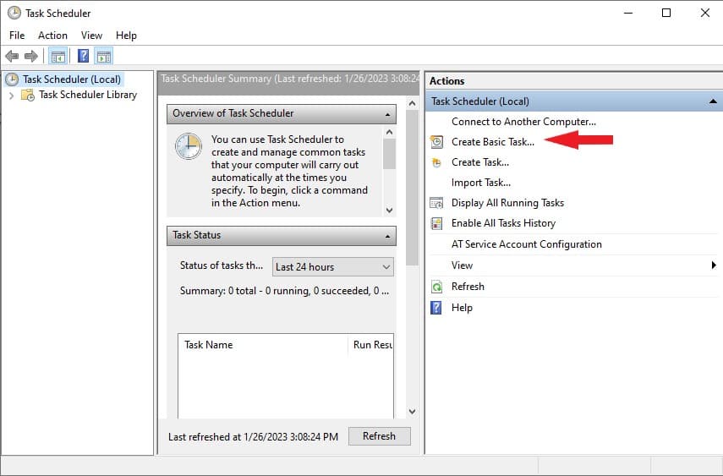The width and height of the screenshot is (723, 476).
Task: Click the Enable All Tasks History icon
Action: [x=436, y=223]
